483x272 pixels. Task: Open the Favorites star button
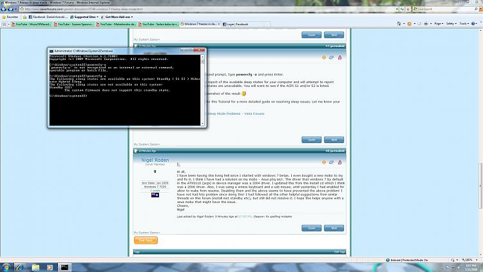pos(10,17)
